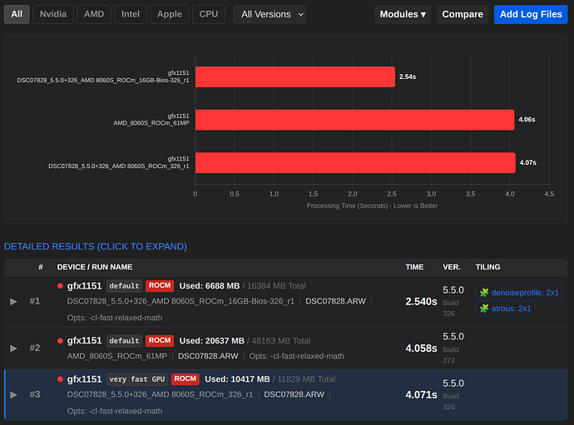The height and width of the screenshot is (425, 574).
Task: Click run name AMD_8060S_ROCm_61MP in row #2
Action: (x=117, y=356)
